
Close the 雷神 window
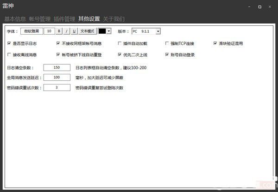point(270,7)
